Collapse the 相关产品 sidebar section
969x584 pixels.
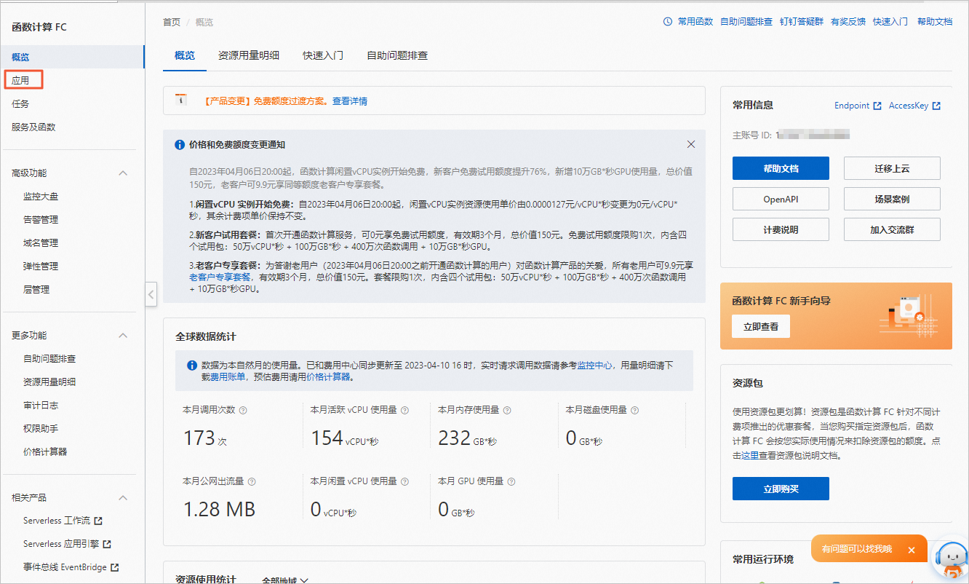pos(123,498)
